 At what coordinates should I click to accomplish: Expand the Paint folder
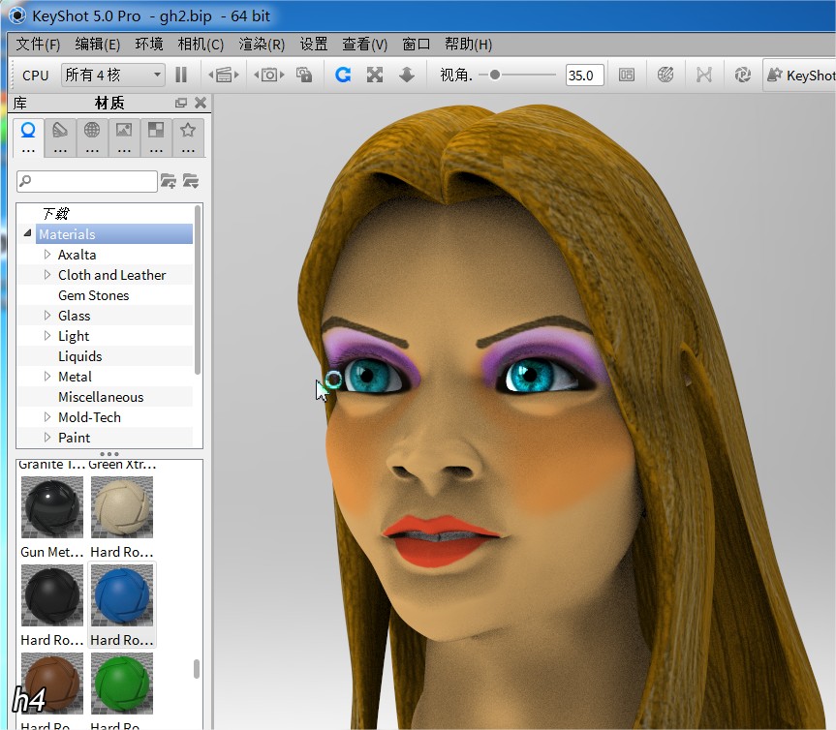[47, 438]
